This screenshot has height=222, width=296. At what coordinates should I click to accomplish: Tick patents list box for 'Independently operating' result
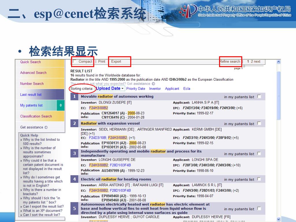point(259,153)
